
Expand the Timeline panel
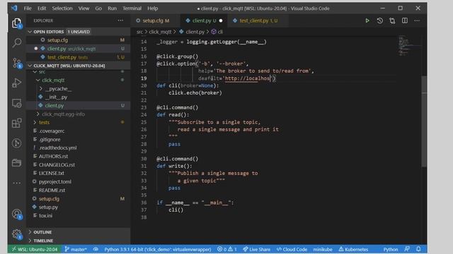(x=30, y=241)
